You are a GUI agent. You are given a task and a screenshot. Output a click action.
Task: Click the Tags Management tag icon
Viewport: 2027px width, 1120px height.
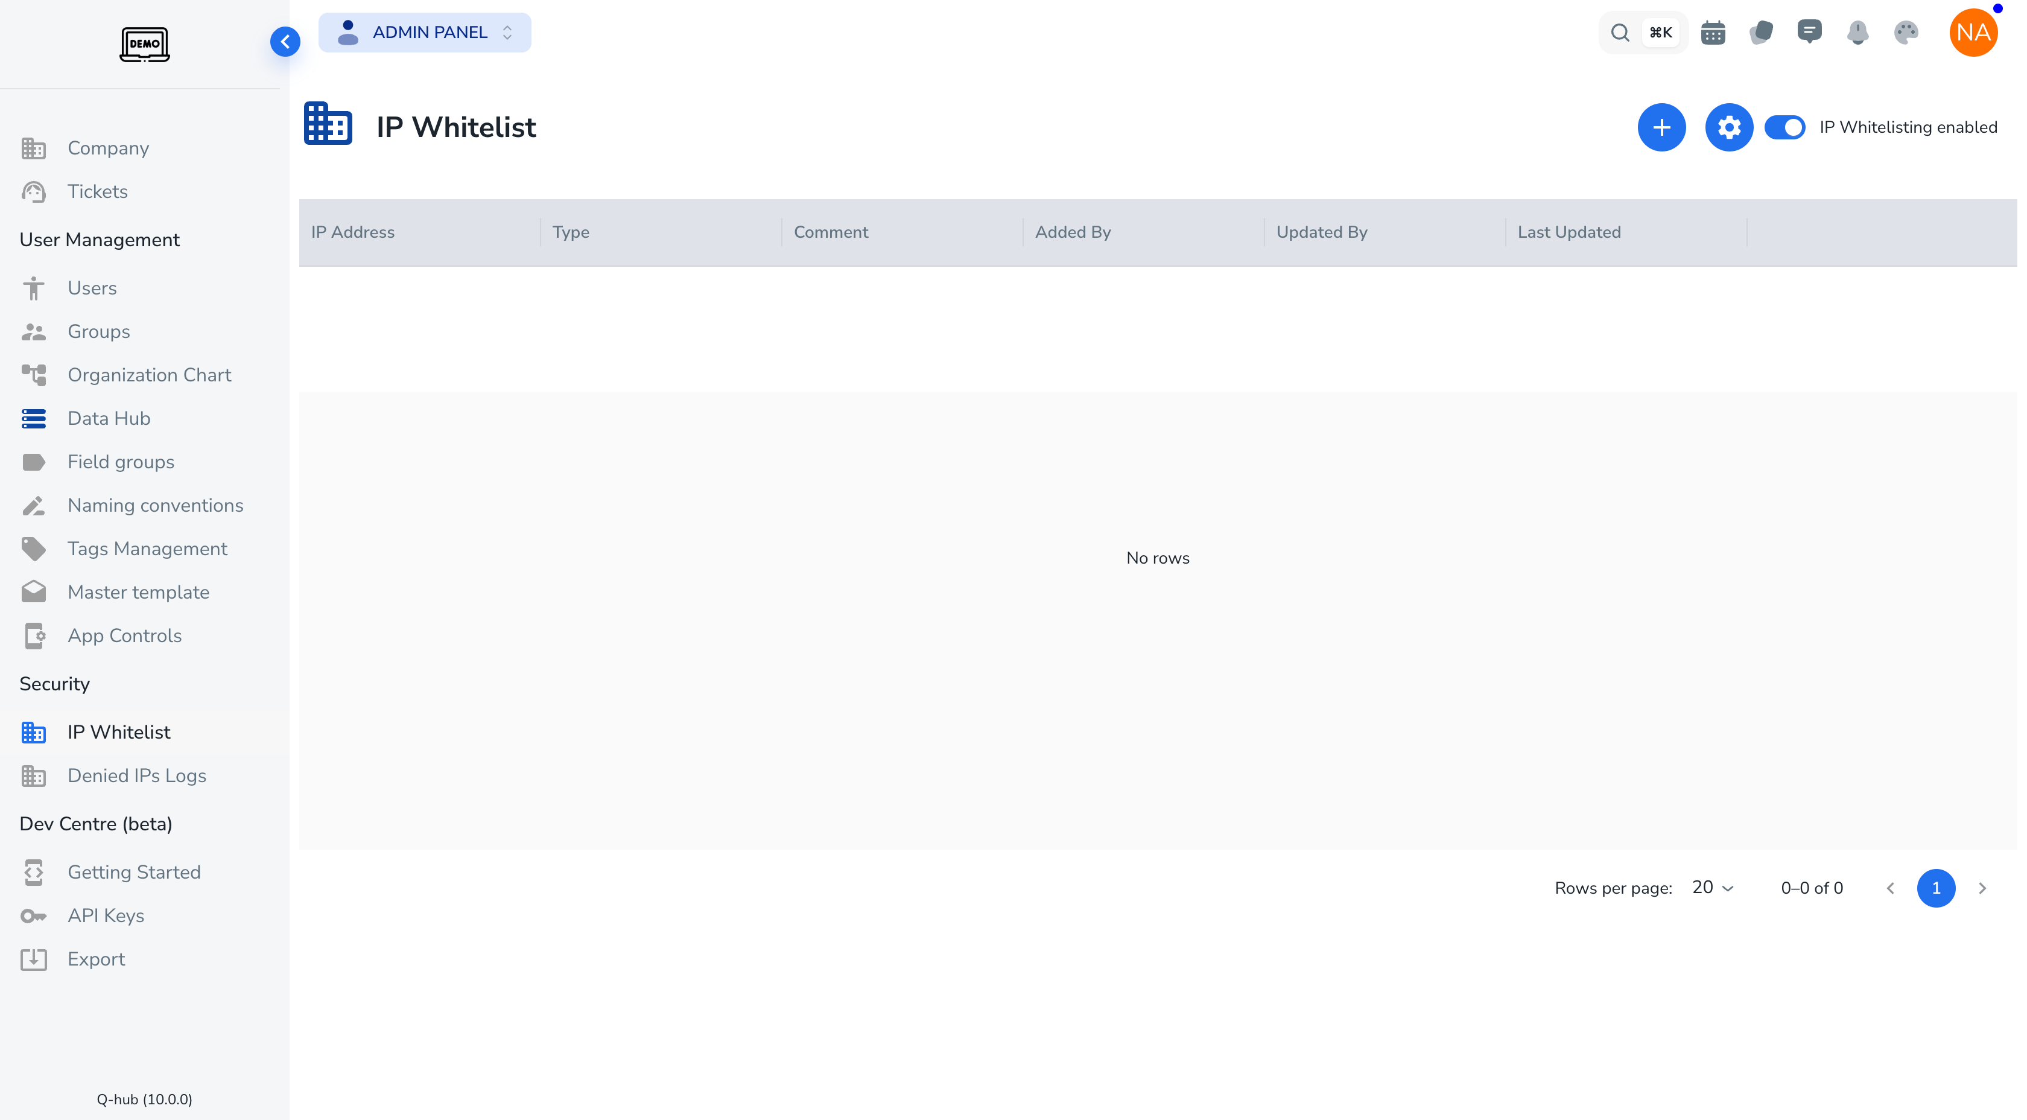click(34, 549)
